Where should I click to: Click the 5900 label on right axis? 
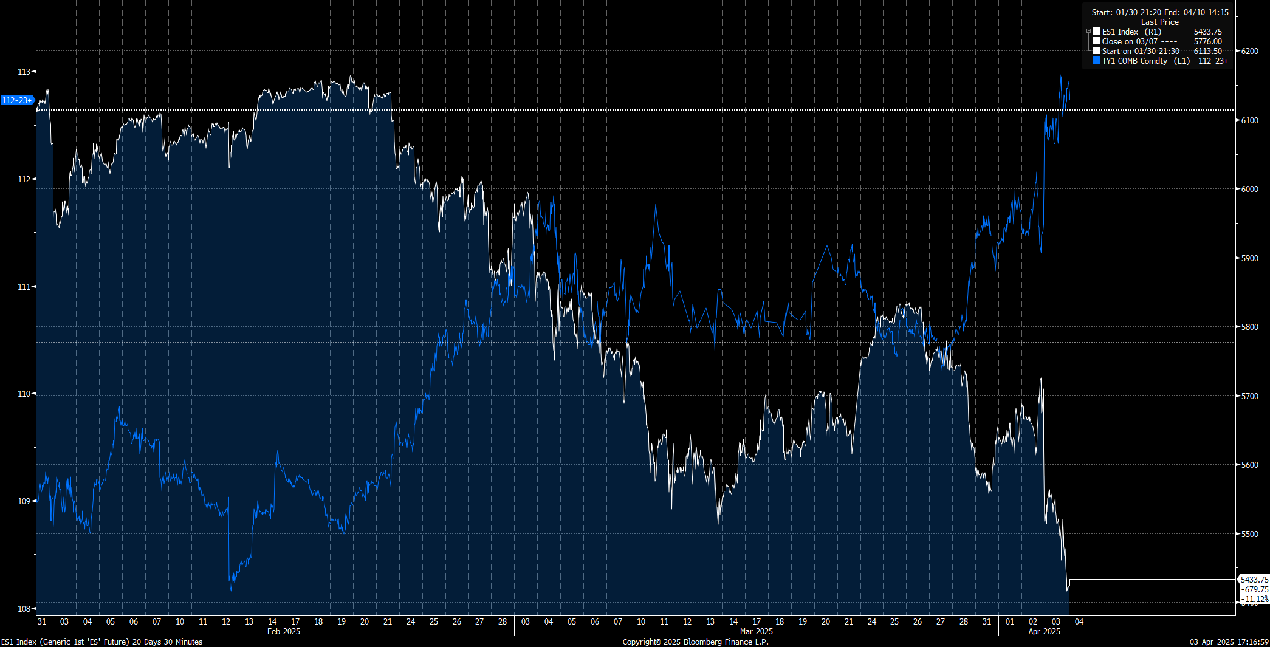1250,258
